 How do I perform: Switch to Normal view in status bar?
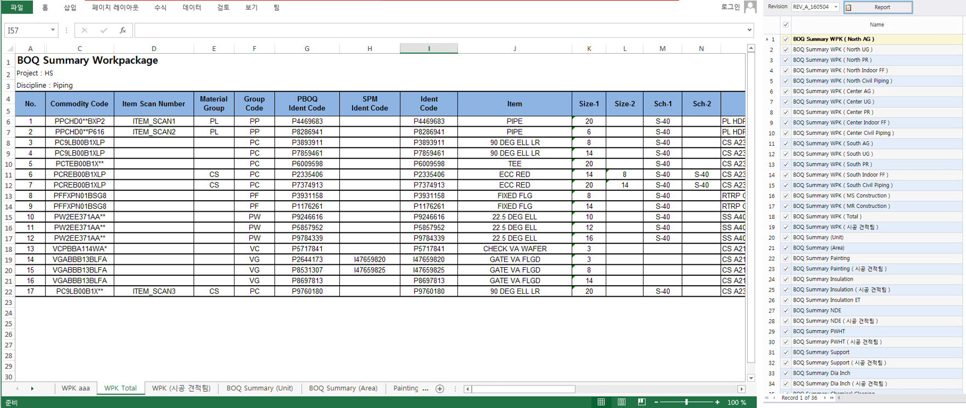tap(601, 402)
